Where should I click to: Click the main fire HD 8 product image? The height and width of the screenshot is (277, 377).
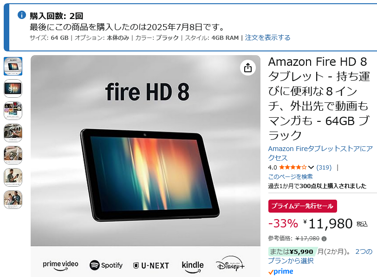(x=145, y=151)
